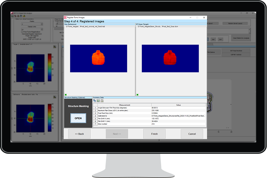This screenshot has width=267, height=178.
Task: Click green icon below RT Dose target image
Action: (x=137, y=95)
